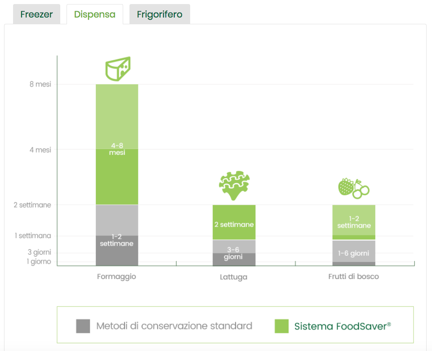Viewport: 432px width, 351px height.
Task: Click the Lattuga axis label
Action: [234, 277]
